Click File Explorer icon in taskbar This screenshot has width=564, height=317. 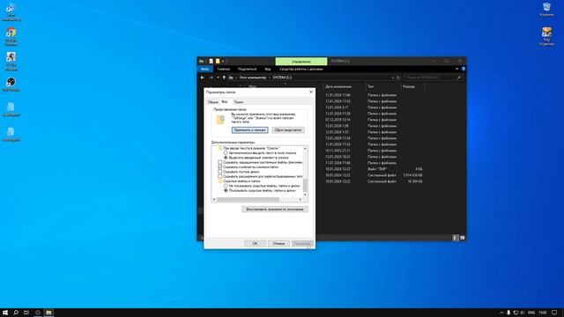[x=48, y=313]
